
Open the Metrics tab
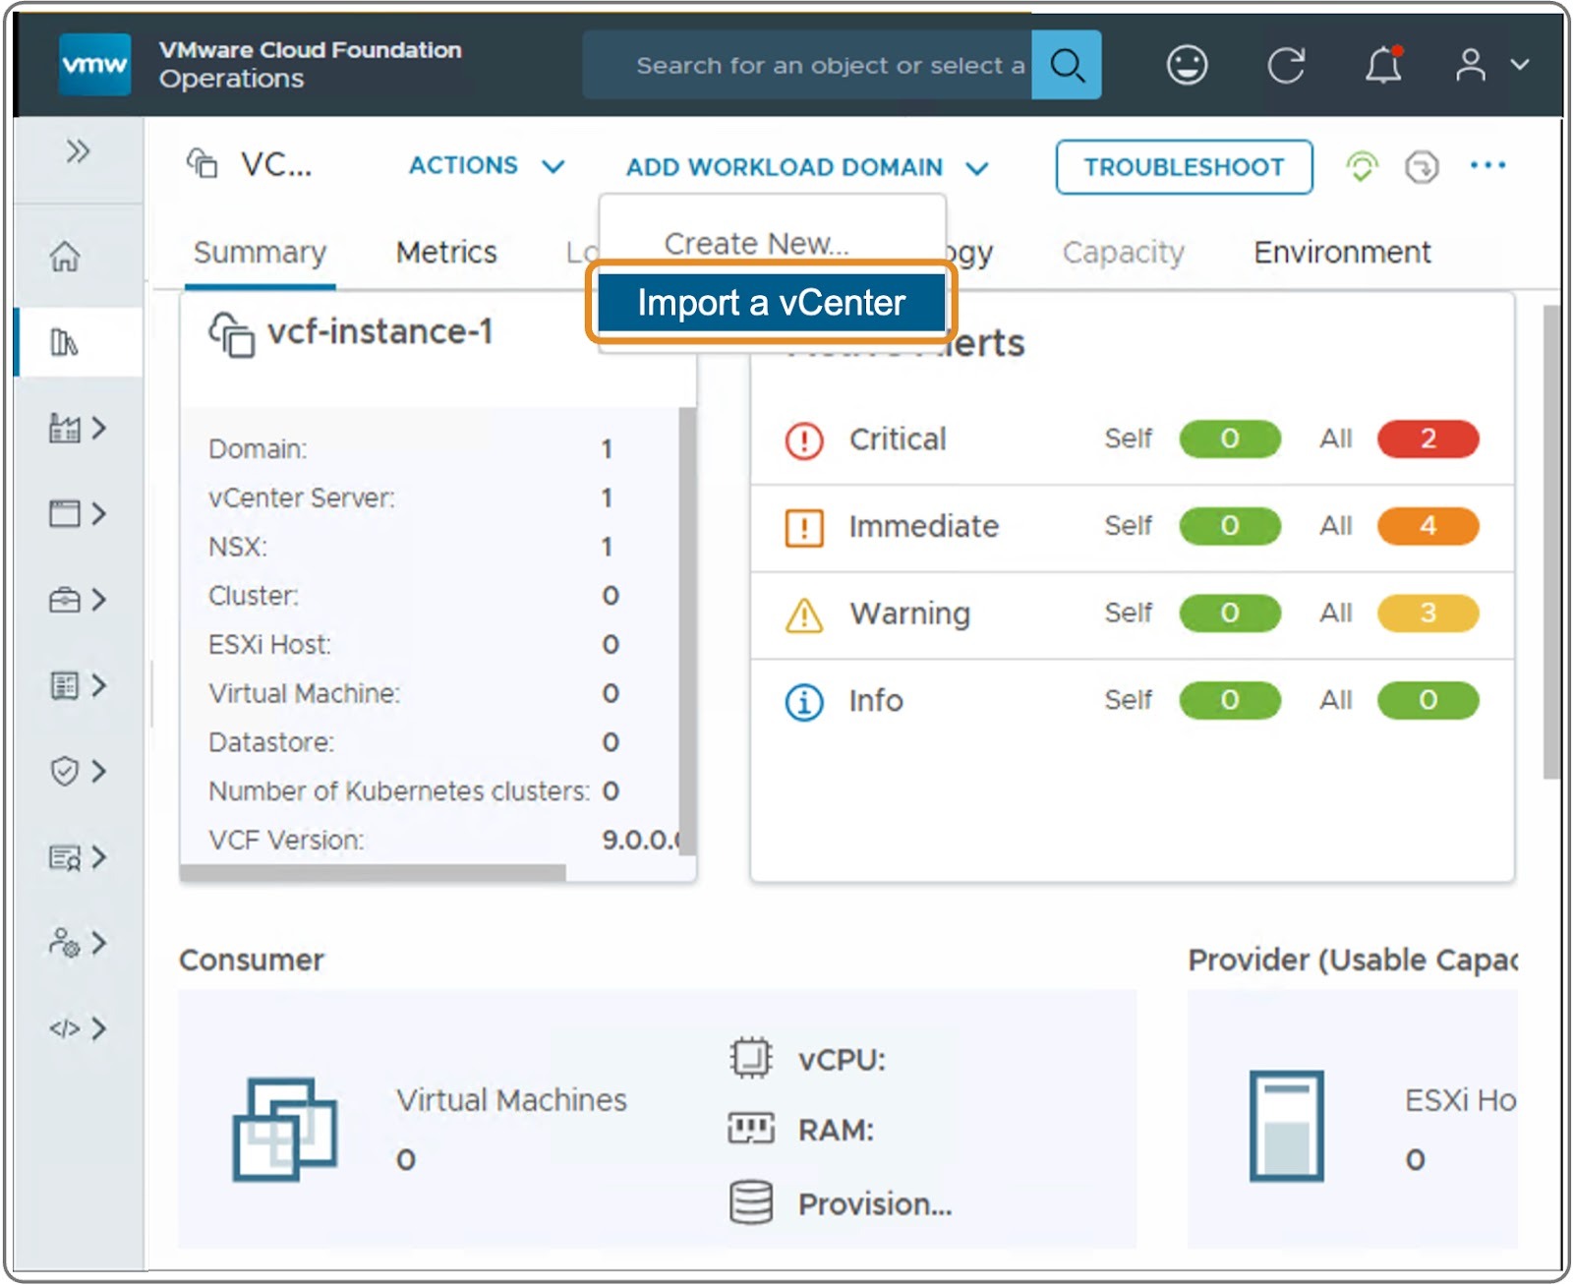[x=446, y=253]
